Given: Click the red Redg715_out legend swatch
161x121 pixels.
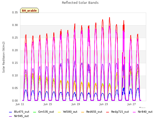Looking at the screenshot, I should click(x=107, y=112).
